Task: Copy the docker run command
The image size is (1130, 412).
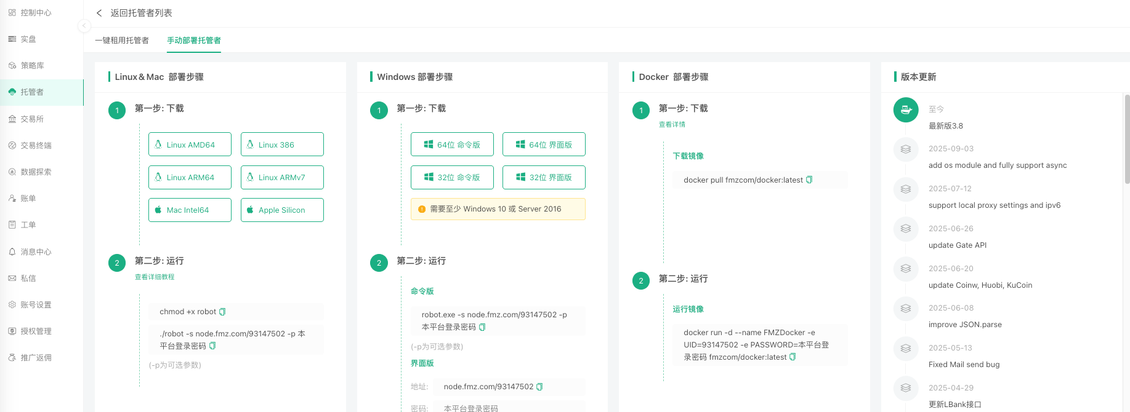Action: coord(793,357)
